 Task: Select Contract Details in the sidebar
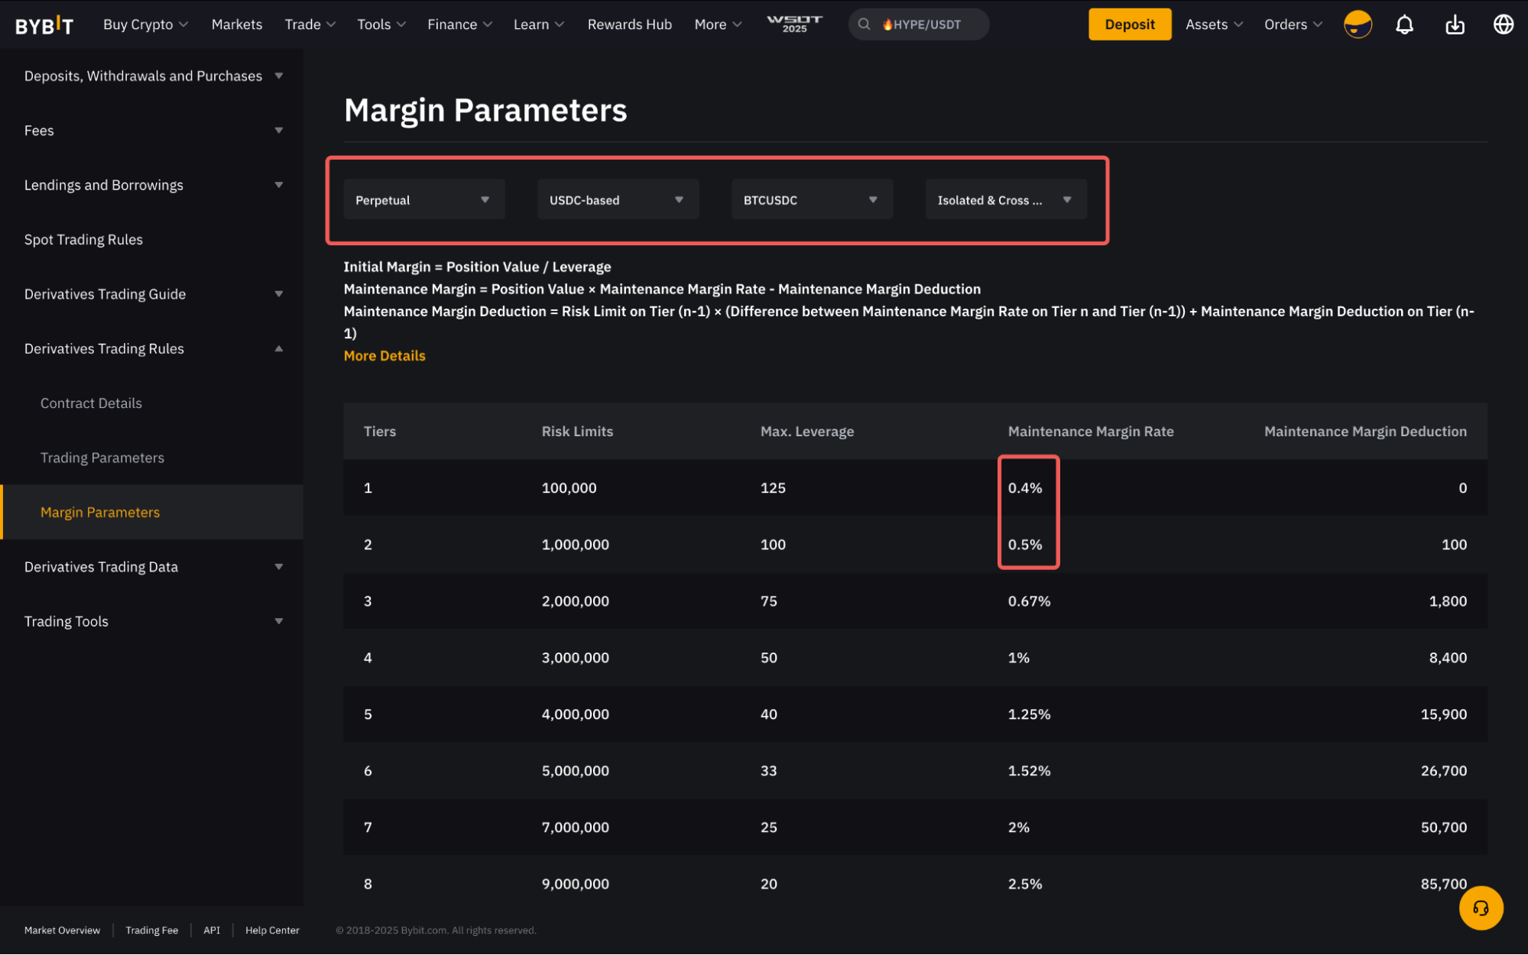pyautogui.click(x=91, y=403)
